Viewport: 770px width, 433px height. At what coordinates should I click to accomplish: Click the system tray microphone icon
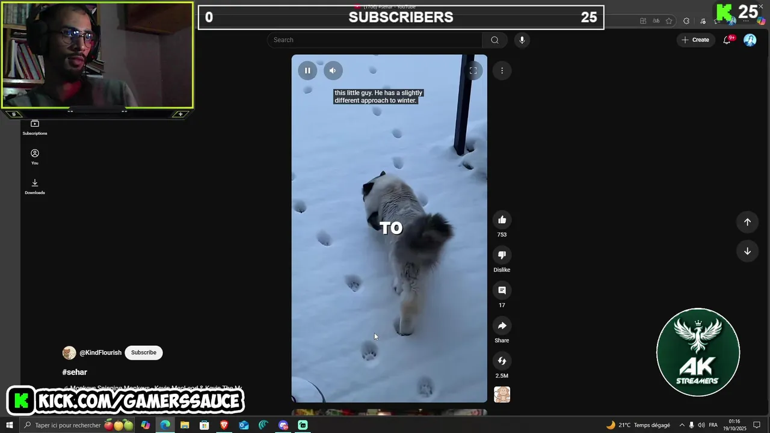(x=691, y=425)
